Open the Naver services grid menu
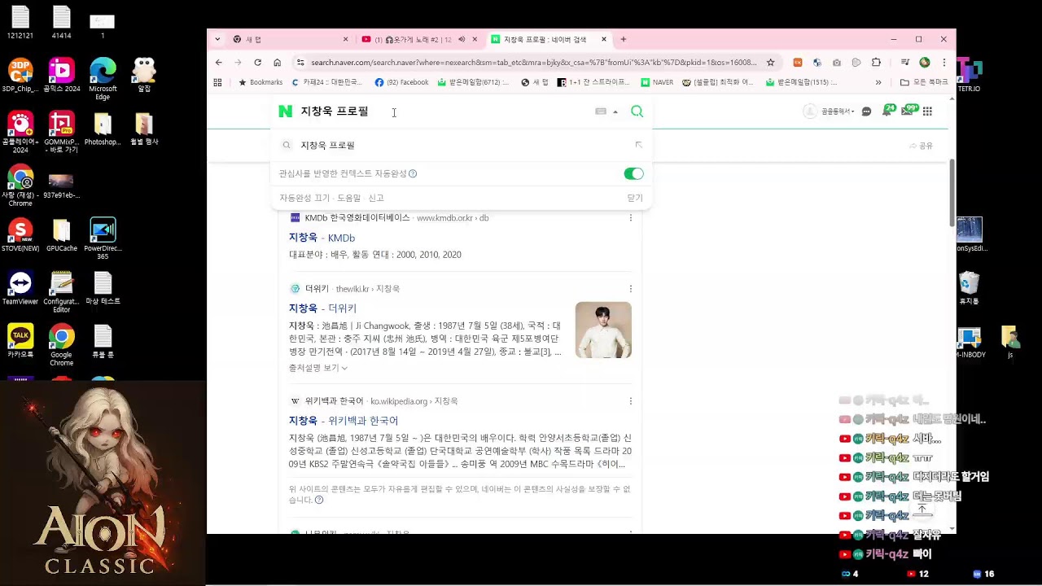Screen dimensions: 1042x586 pos(927,112)
